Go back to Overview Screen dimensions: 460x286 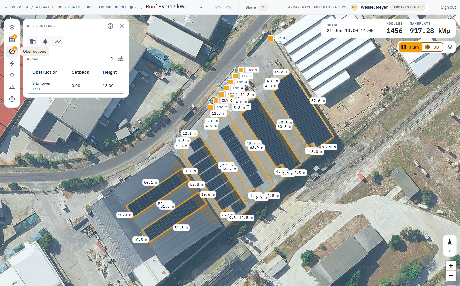[x=16, y=7]
